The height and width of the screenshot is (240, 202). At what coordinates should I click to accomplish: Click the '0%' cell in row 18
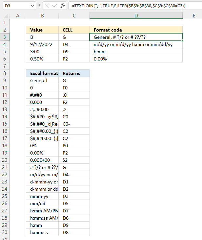(x=42, y=146)
